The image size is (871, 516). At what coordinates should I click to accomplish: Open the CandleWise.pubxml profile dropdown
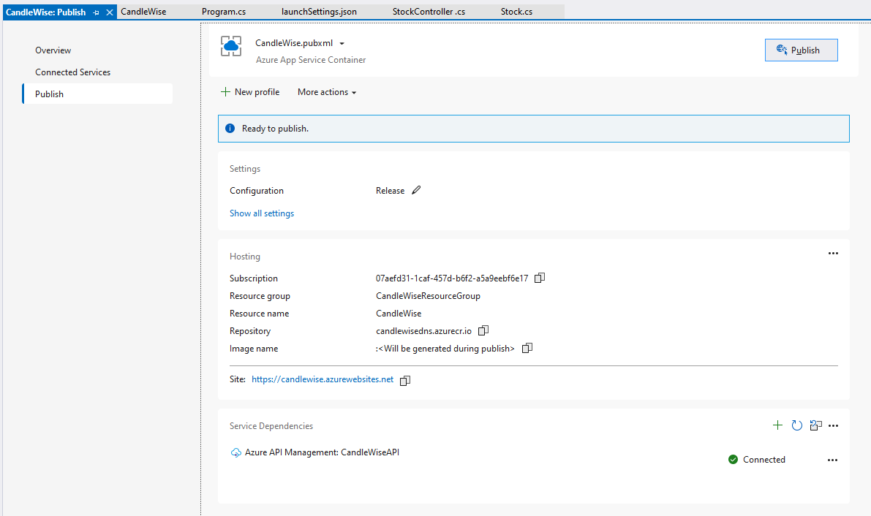click(341, 43)
